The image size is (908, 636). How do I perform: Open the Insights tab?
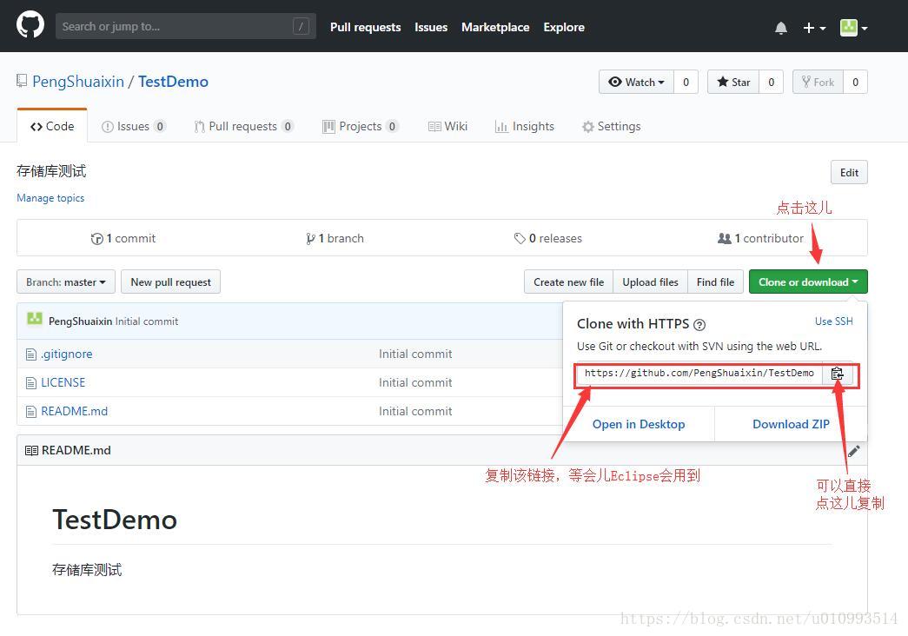coord(525,126)
